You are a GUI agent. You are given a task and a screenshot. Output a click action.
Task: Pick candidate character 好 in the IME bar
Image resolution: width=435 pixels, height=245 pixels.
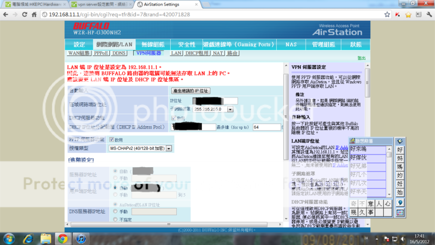(400, 150)
